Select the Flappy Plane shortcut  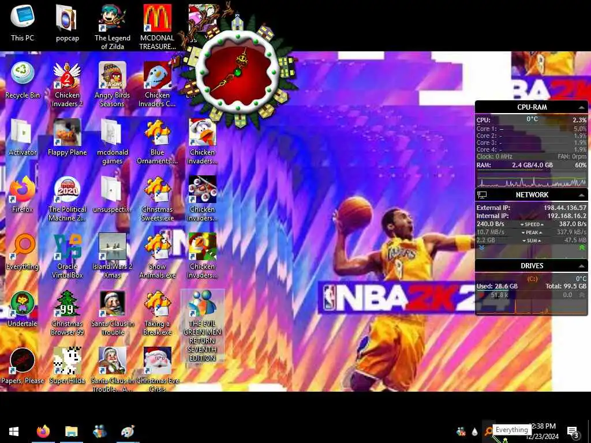coord(67,137)
